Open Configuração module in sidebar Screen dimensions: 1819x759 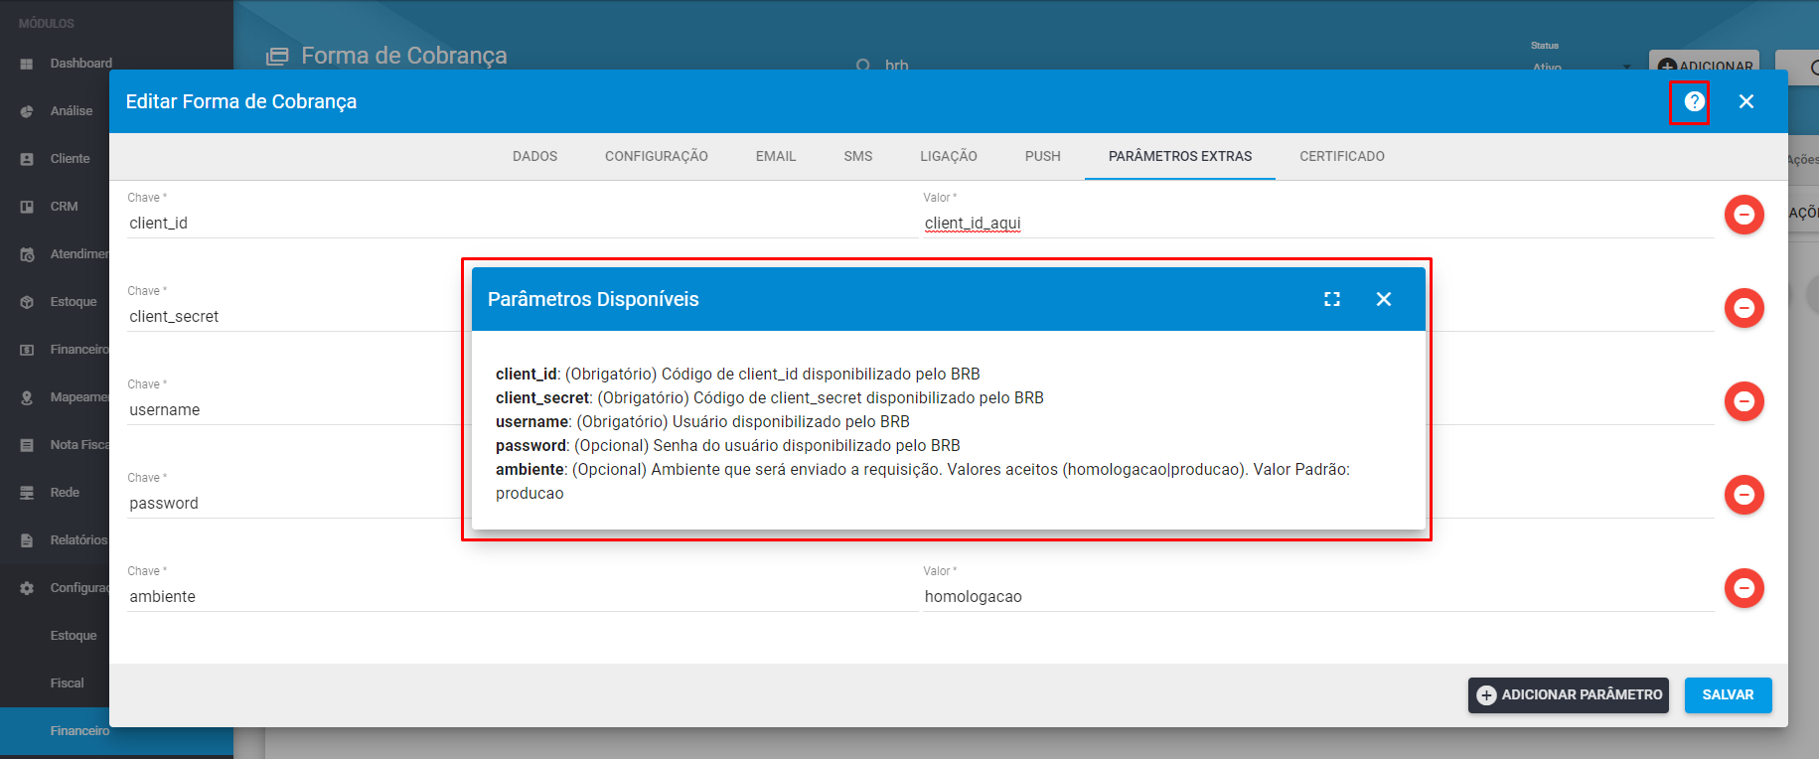tap(79, 587)
